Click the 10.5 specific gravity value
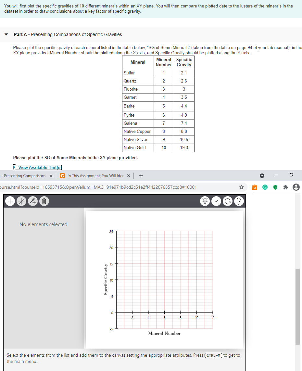Image resolution: width=302 pixels, height=371 pixels. point(184,140)
